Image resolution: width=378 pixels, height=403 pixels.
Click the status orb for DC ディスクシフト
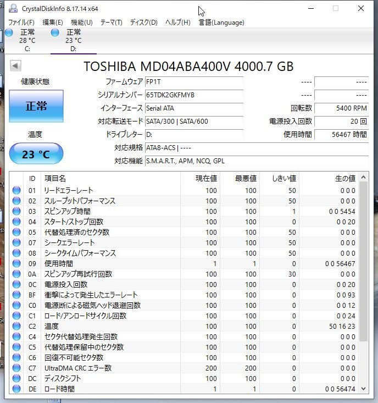click(16, 378)
